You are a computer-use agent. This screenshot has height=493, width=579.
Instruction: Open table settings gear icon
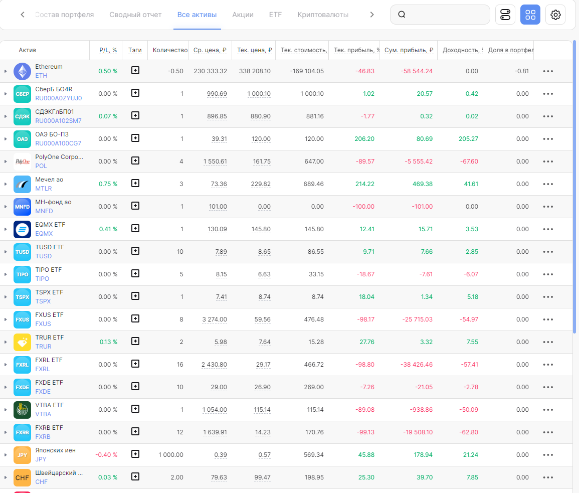tap(555, 15)
